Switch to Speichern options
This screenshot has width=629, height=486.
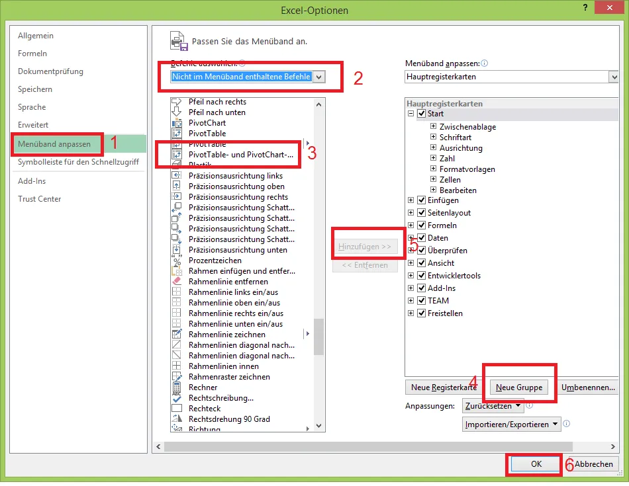[x=35, y=89]
